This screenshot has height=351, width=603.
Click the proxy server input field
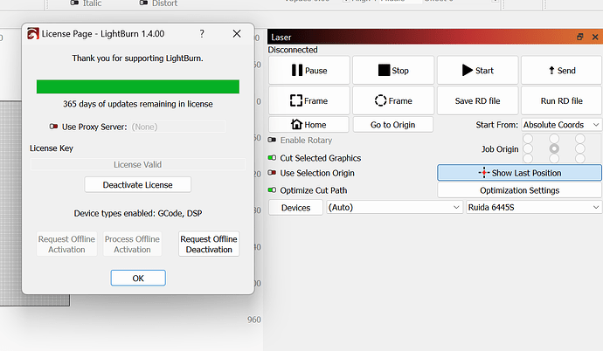click(x=178, y=127)
